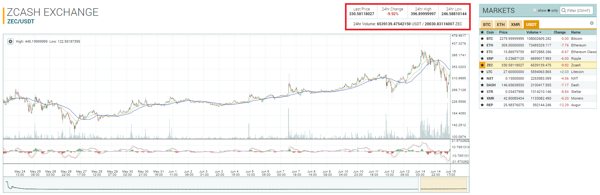Open the Ripple market by its name
This screenshot has height=195, width=600.
[576, 58]
